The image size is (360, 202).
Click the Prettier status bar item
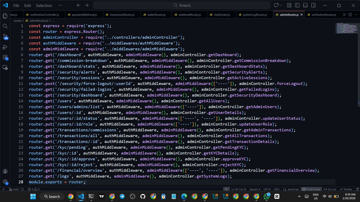click(346, 189)
